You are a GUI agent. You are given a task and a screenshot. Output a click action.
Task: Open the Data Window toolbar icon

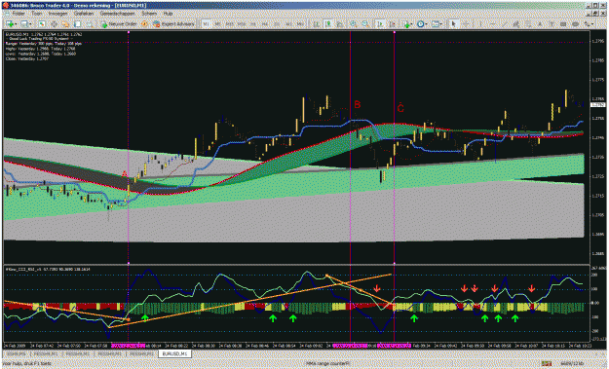tap(54, 24)
